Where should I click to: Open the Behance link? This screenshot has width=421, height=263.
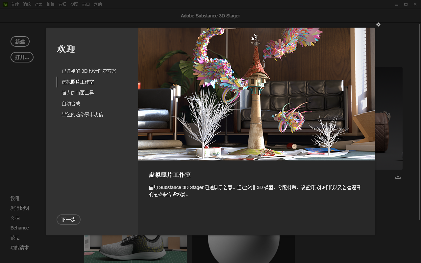coord(19,228)
